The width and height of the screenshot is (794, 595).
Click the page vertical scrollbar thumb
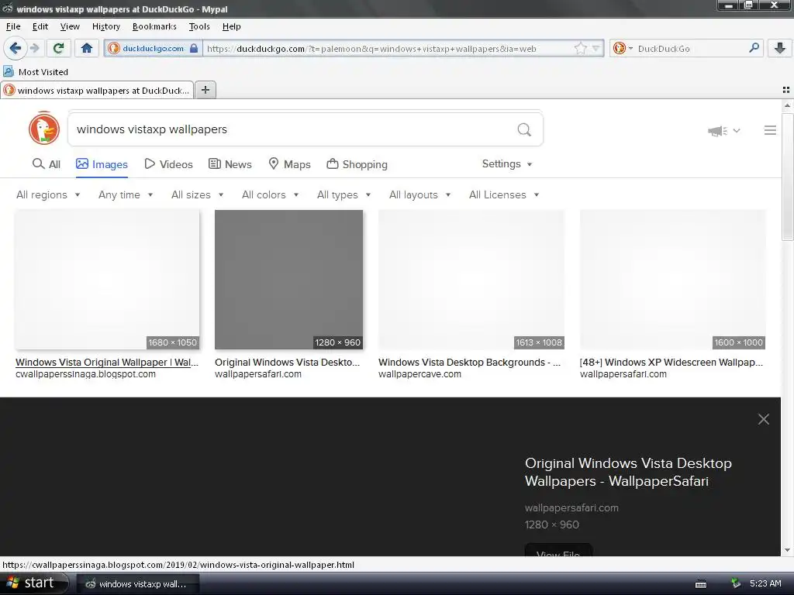[x=787, y=176]
